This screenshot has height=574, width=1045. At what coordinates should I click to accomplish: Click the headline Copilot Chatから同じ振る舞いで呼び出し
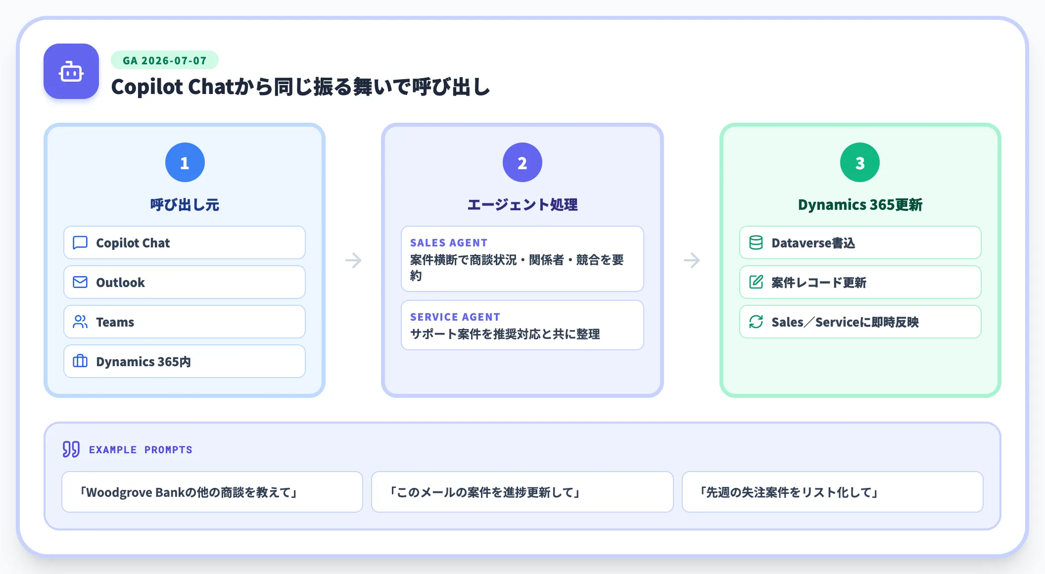tap(300, 87)
